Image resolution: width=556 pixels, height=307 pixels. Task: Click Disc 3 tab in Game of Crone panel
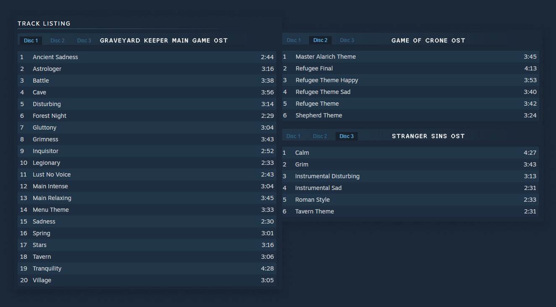coord(347,40)
